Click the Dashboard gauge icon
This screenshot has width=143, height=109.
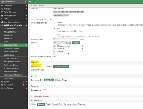(x=2, y=6)
